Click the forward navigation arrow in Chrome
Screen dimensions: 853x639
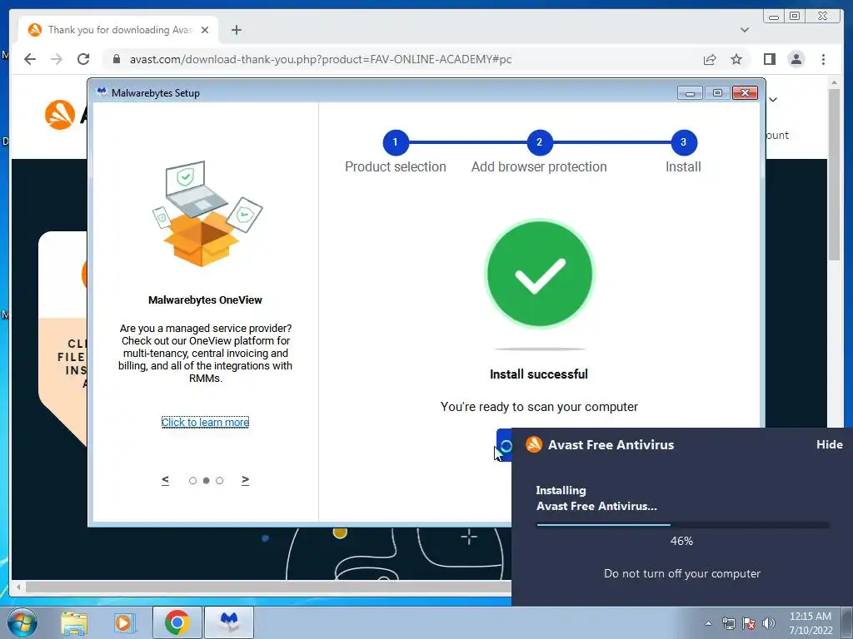tap(57, 59)
